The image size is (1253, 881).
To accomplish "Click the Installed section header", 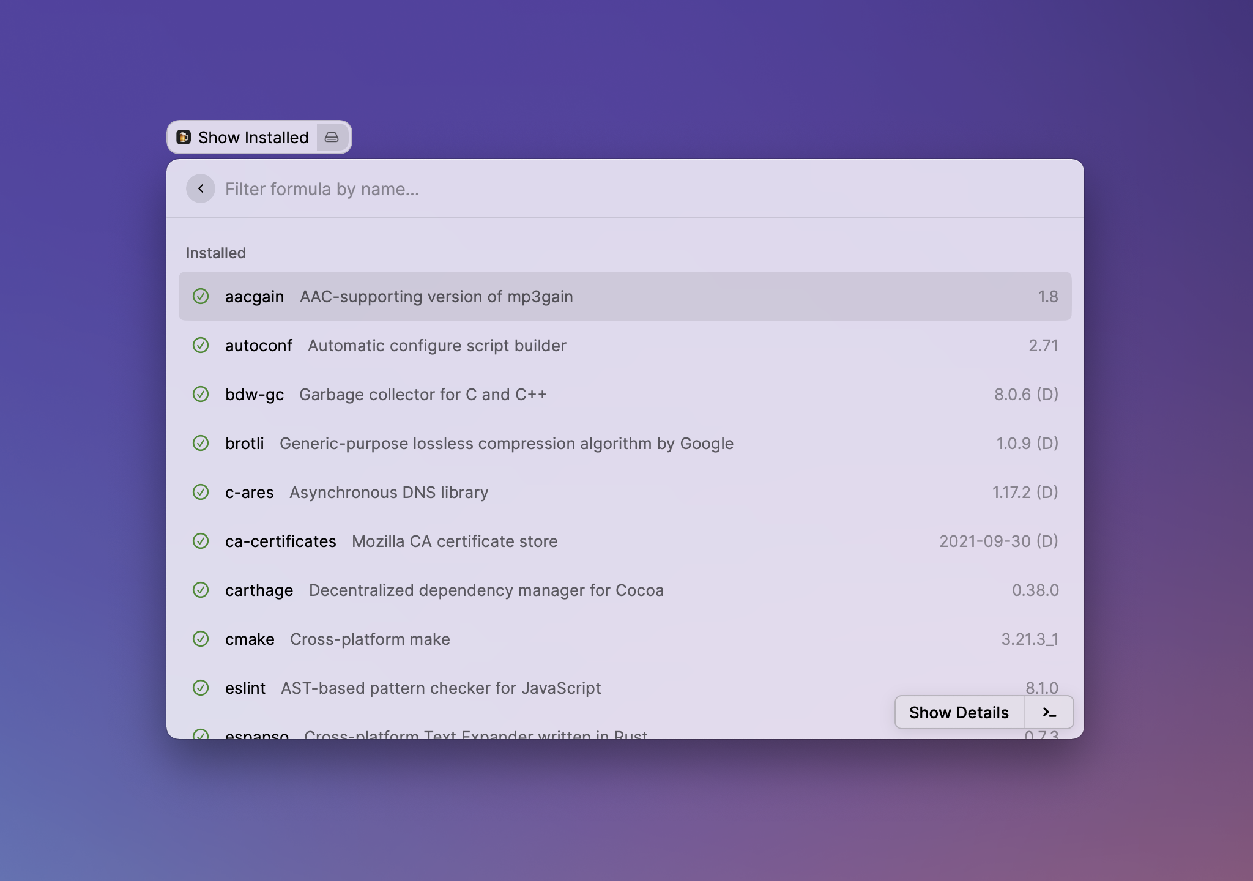I will coord(216,253).
